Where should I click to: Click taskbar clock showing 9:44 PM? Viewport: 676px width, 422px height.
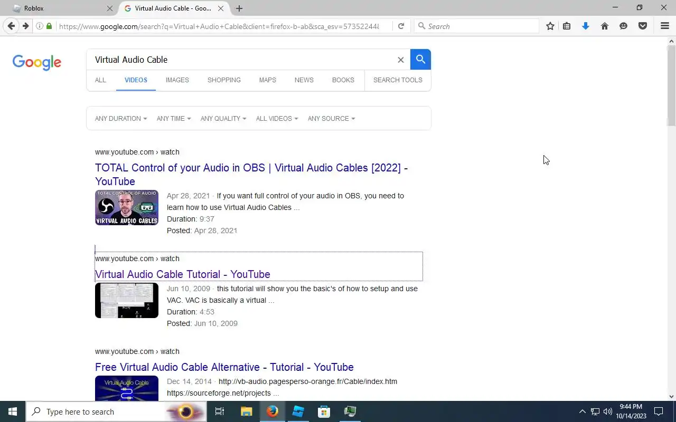pos(631,411)
